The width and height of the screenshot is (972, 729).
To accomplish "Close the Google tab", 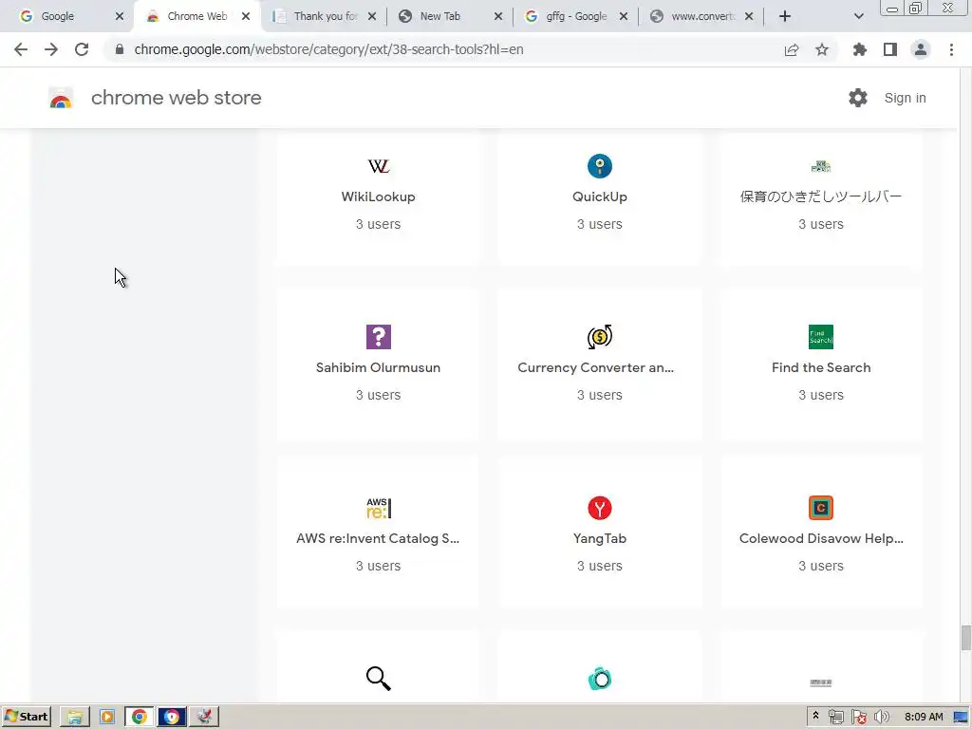I will point(120,16).
